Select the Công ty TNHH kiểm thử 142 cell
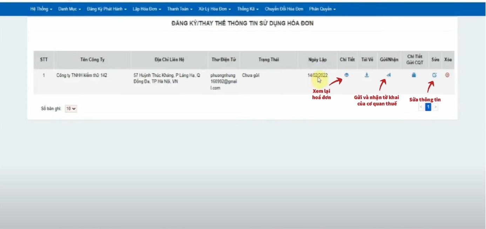 click(82, 75)
